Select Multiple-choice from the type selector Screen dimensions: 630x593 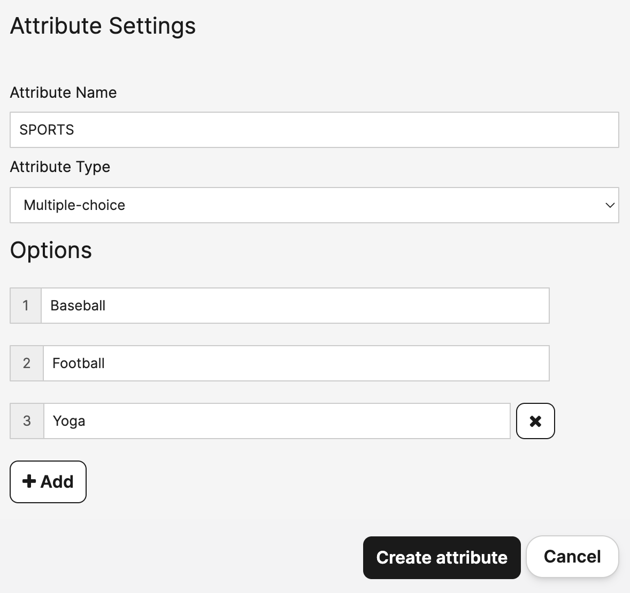coord(314,205)
